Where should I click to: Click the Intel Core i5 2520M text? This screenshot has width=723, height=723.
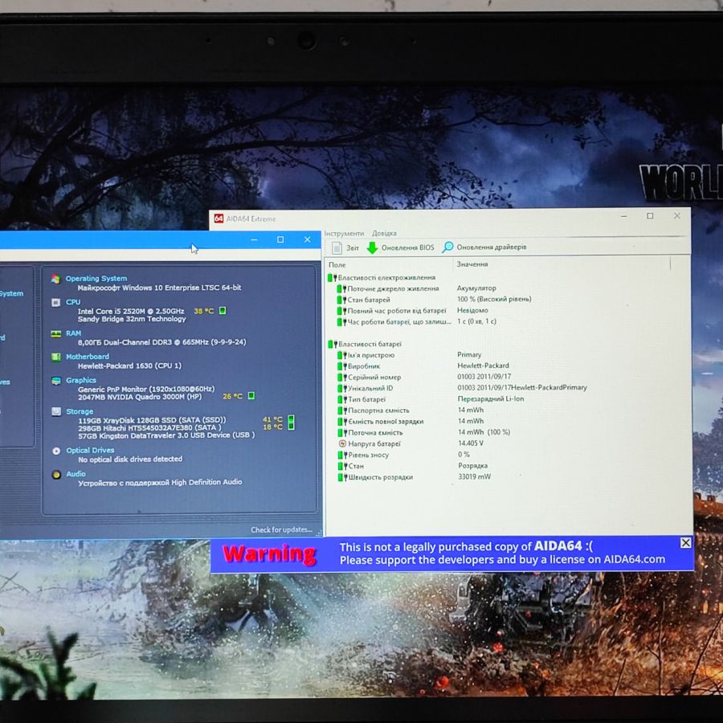(x=131, y=311)
